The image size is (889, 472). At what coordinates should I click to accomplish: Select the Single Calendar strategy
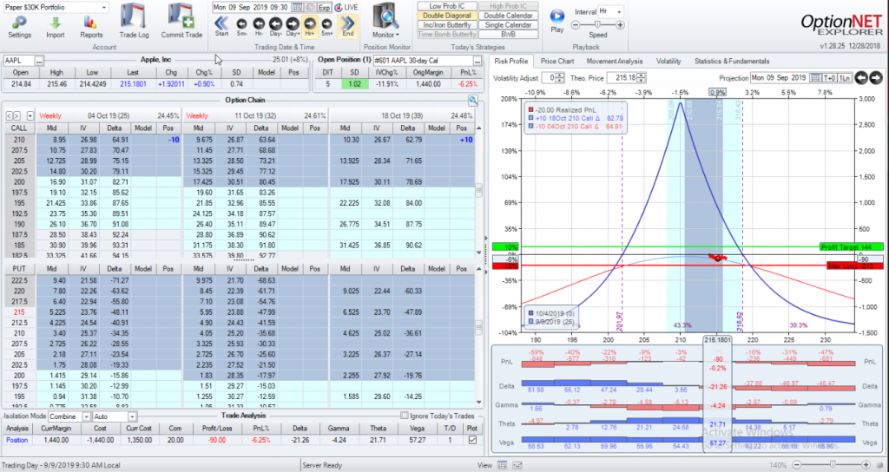(508, 25)
